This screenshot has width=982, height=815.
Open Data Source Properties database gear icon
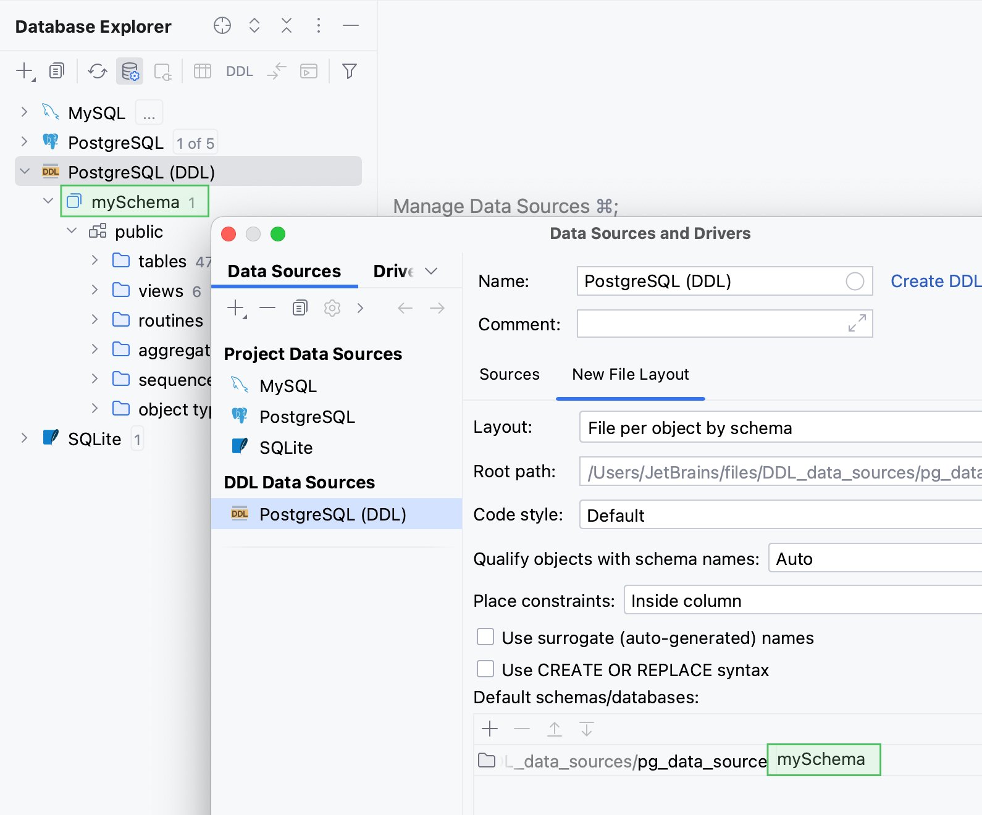(130, 72)
